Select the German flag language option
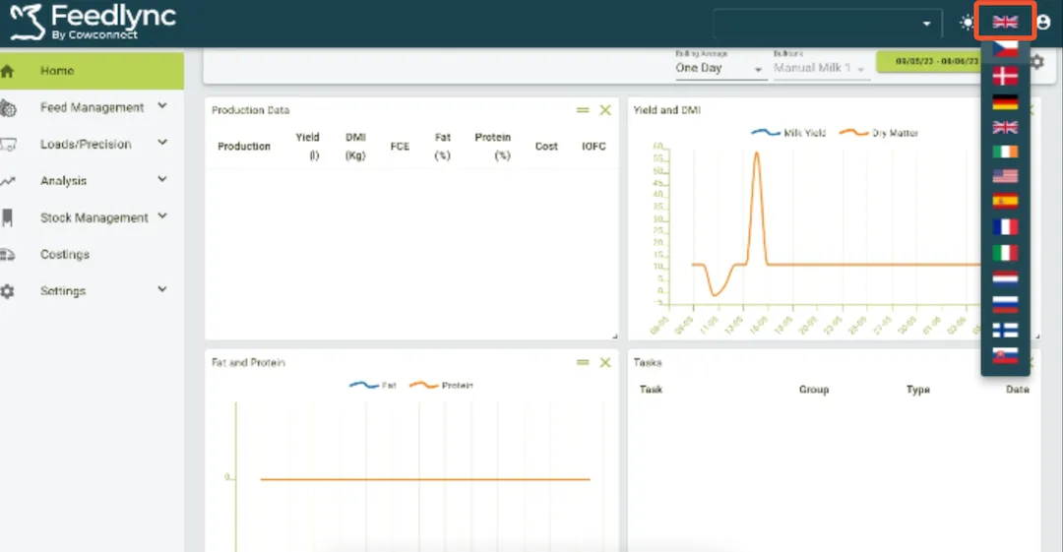This screenshot has height=552, width=1063. 1005,102
